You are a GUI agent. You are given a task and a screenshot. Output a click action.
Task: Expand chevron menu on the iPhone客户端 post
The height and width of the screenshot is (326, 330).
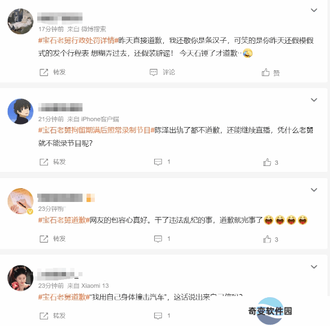coord(314,100)
